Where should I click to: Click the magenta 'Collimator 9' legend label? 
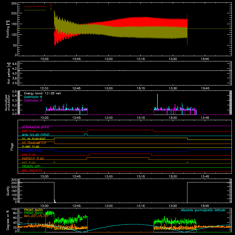[33, 100]
